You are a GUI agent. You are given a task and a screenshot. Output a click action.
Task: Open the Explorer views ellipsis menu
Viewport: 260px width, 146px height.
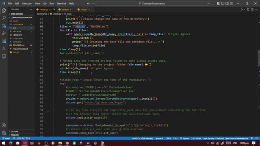point(31,10)
